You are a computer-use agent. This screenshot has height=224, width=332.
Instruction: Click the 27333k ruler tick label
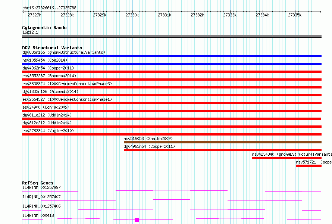(x=230, y=15)
